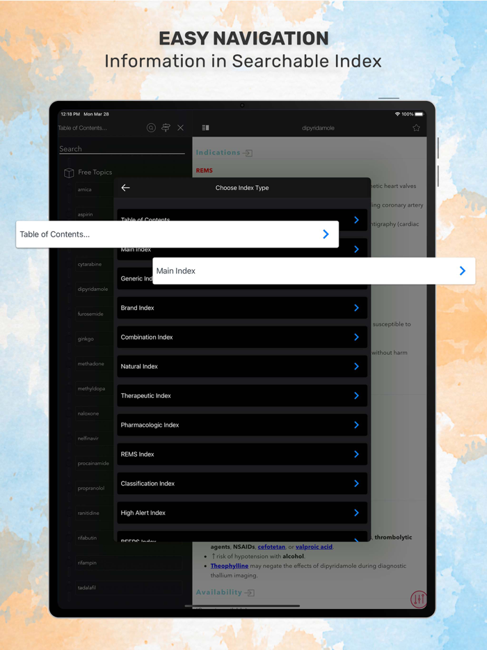Click the dipyridamole page title

[x=319, y=127]
